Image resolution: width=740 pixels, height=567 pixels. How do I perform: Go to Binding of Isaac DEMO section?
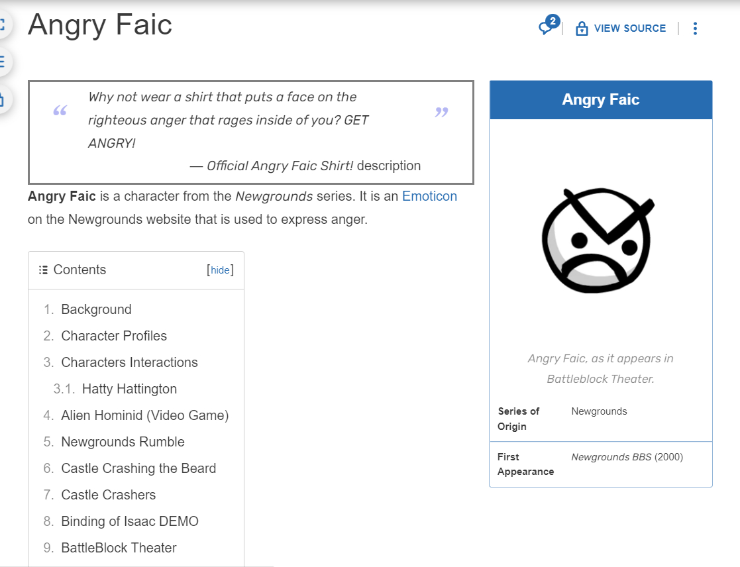pos(130,521)
